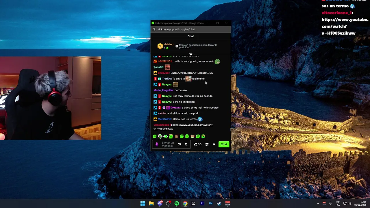Viewport: 370px width, 208px height.
Task: Select the green emote with white headset
Action: (165, 136)
